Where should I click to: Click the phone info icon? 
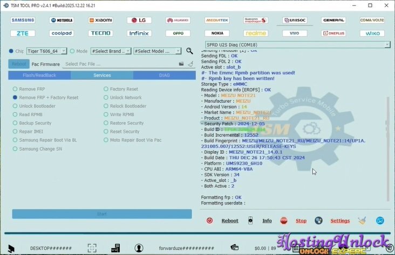(x=250, y=221)
